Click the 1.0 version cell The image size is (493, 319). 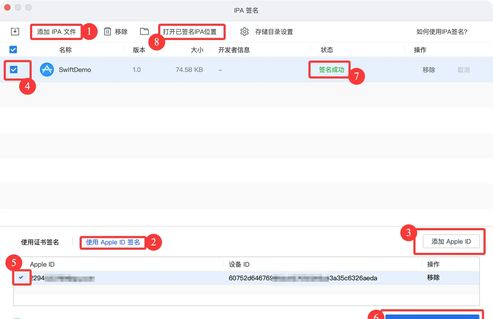(x=136, y=70)
